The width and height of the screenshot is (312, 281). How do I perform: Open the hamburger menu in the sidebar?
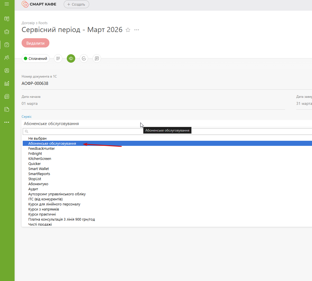coord(7,4)
